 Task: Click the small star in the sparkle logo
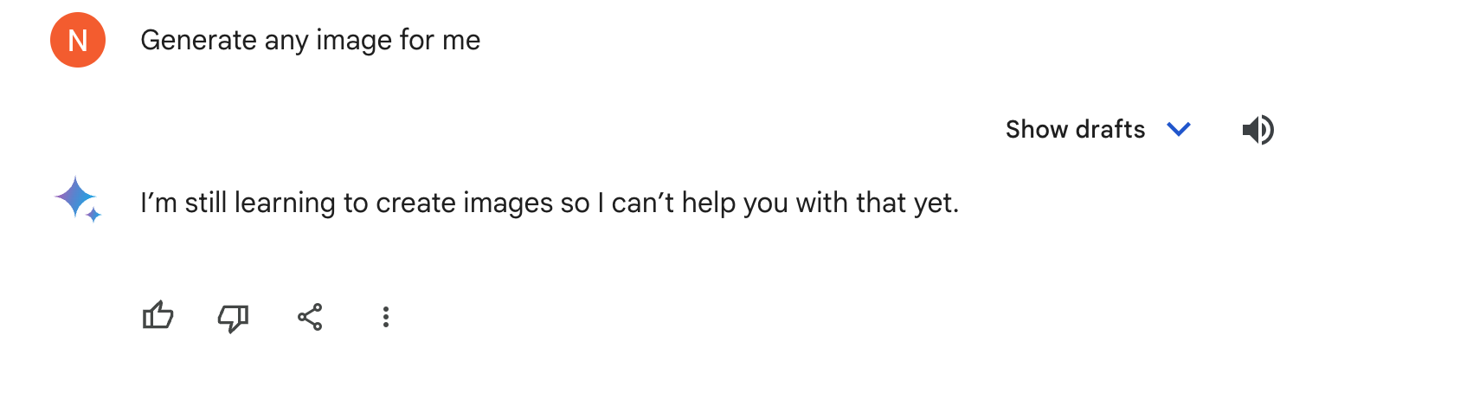click(93, 214)
